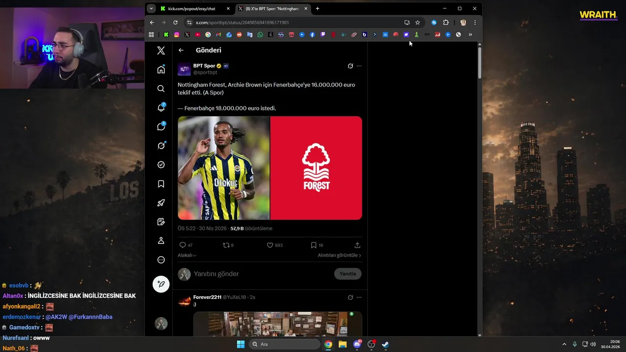Viewport: 626px width, 352px height.
Task: Open the Premium rocket icon in sidebar
Action: click(161, 203)
